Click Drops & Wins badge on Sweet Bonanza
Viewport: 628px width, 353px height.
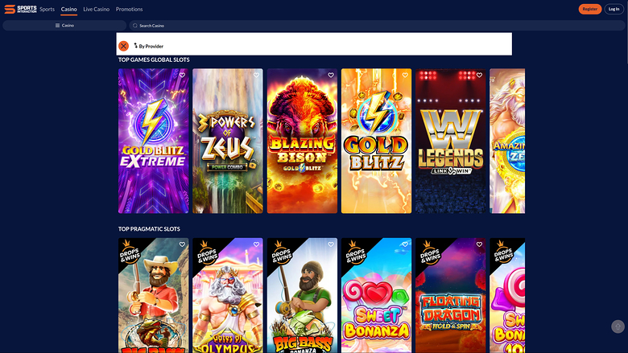(x=354, y=252)
